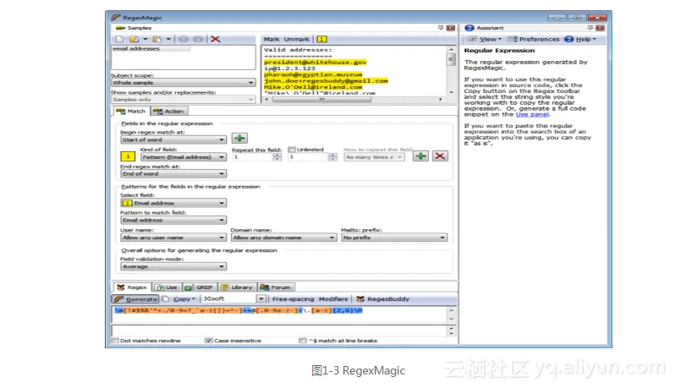Click the copy page icon beside Copy
675x388 pixels.
[x=166, y=298]
